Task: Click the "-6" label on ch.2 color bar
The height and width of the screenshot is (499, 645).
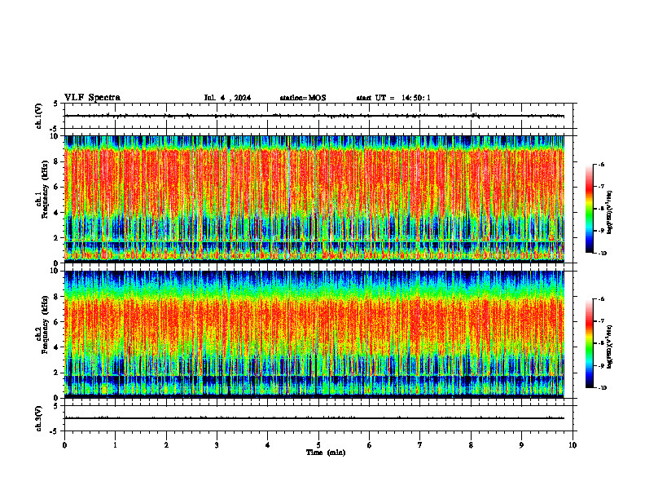Action: pos(601,299)
